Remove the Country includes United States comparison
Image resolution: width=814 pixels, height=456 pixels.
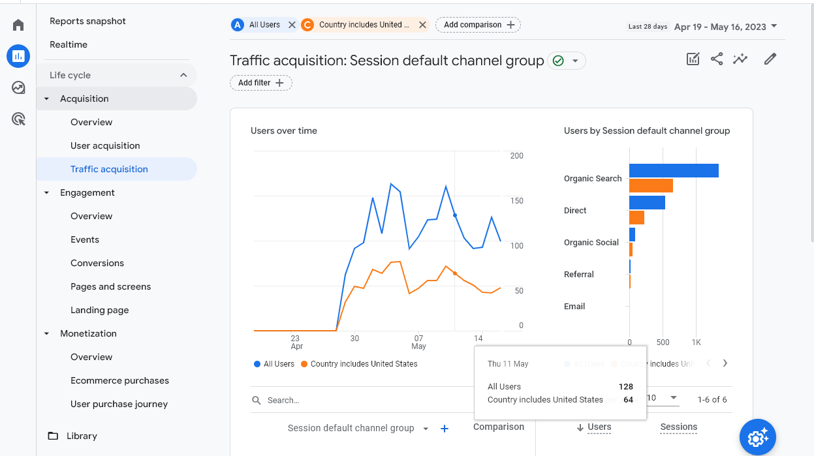pos(422,24)
